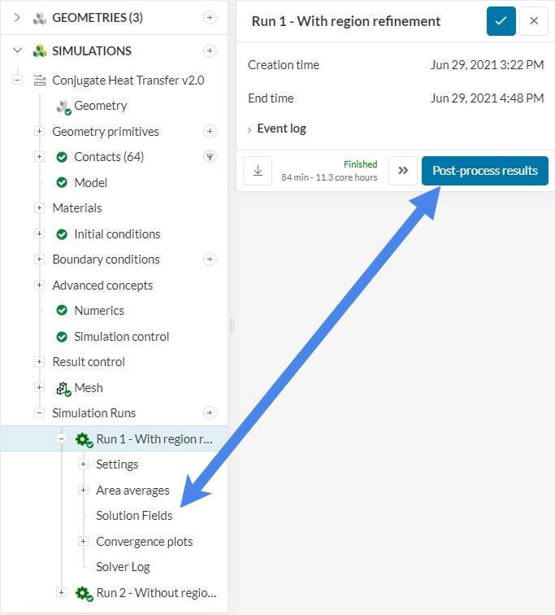555x615 pixels.
Task: Expand the Materials tree node
Action: click(x=39, y=208)
